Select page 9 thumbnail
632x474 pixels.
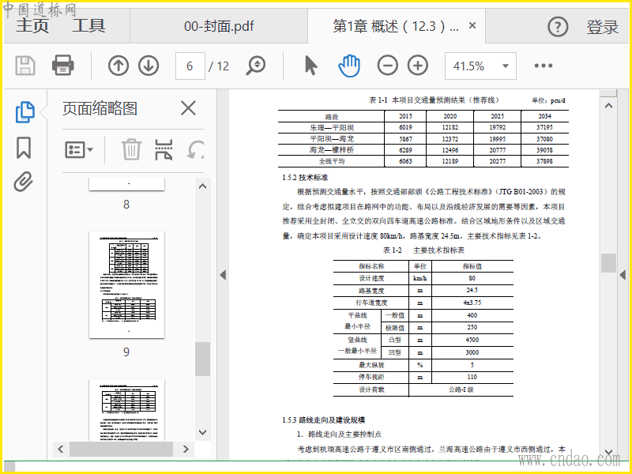click(126, 284)
